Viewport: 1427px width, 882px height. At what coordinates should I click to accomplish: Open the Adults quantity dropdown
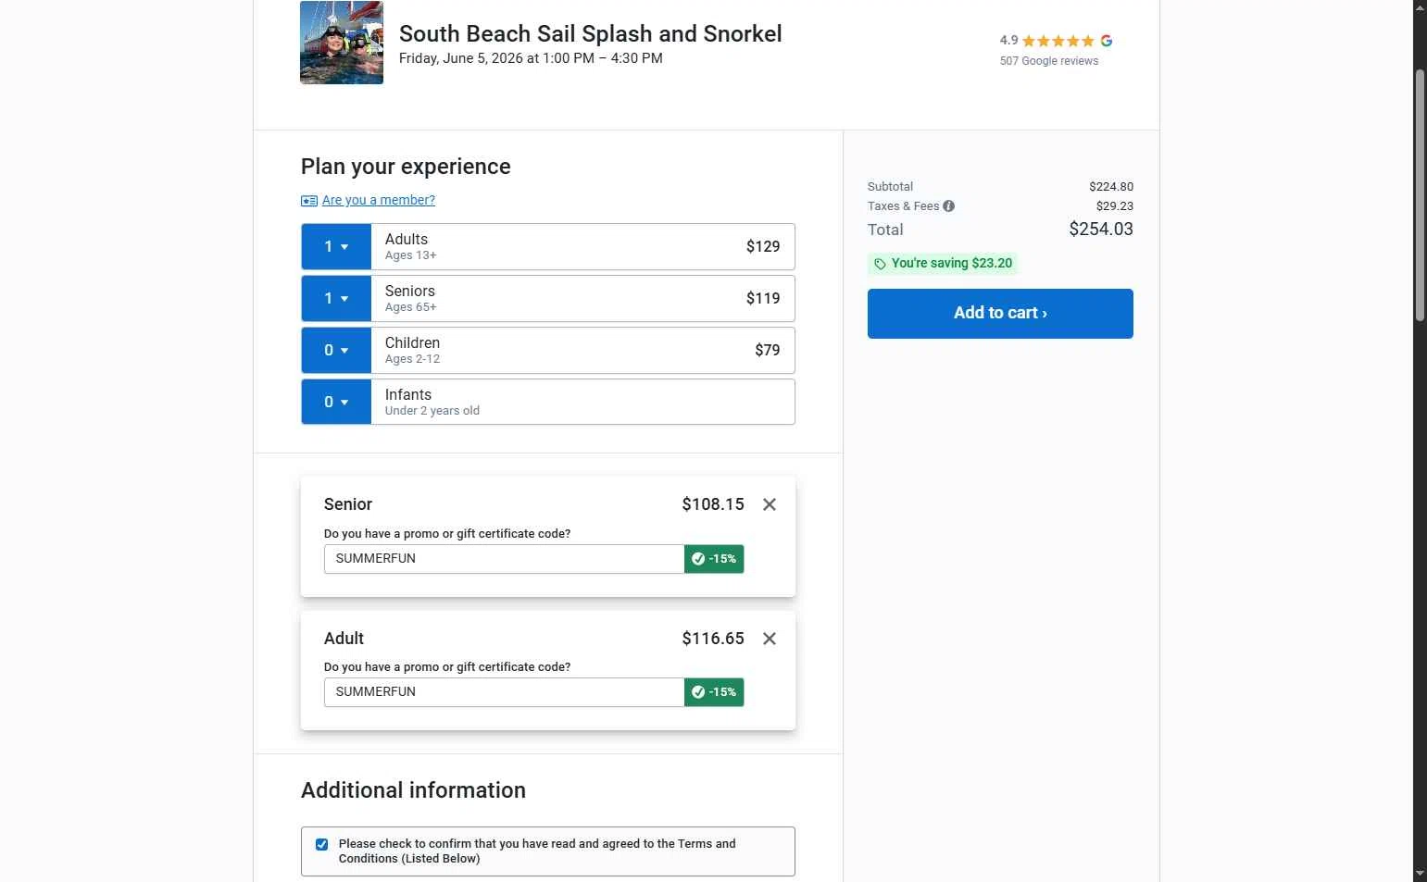tap(336, 247)
